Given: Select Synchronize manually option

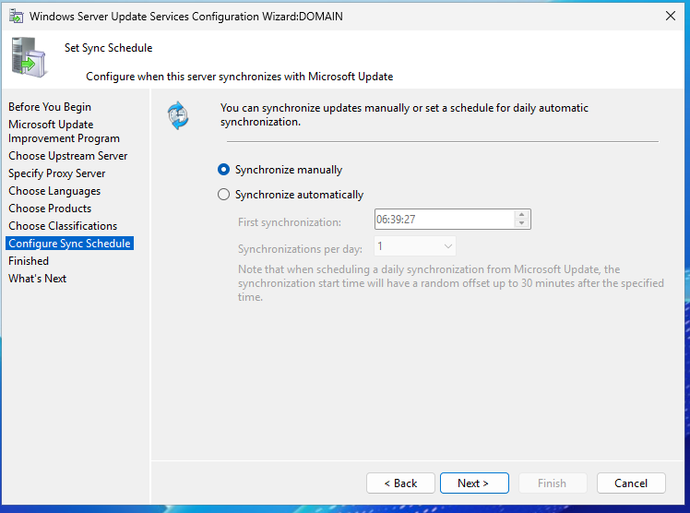Looking at the screenshot, I should (x=280, y=170).
